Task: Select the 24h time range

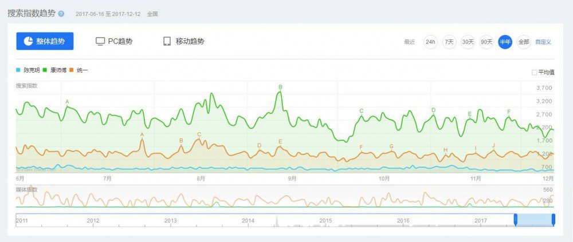Action: pos(430,42)
